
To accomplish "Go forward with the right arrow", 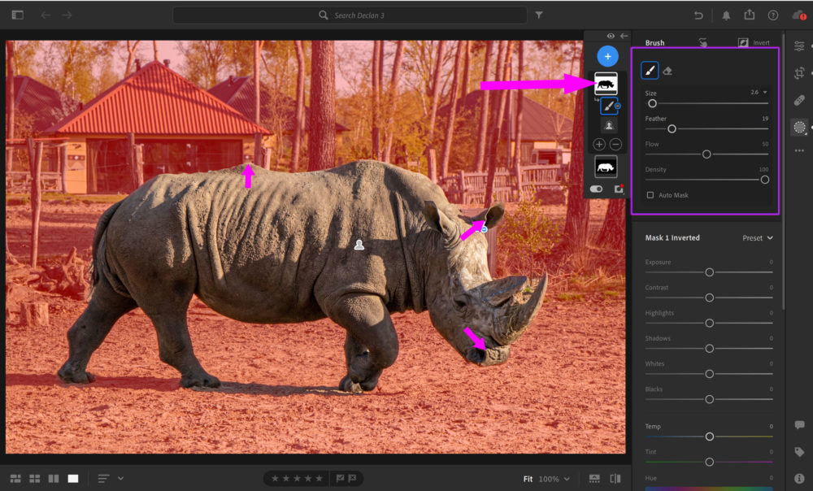I will [x=67, y=15].
